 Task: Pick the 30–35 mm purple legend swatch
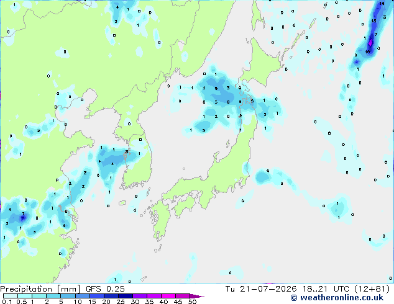coord(140,296)
